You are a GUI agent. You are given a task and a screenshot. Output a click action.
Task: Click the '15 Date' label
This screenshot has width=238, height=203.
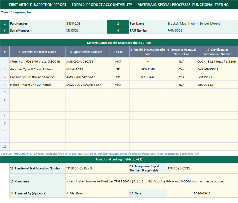pyautogui.click(x=148, y=193)
